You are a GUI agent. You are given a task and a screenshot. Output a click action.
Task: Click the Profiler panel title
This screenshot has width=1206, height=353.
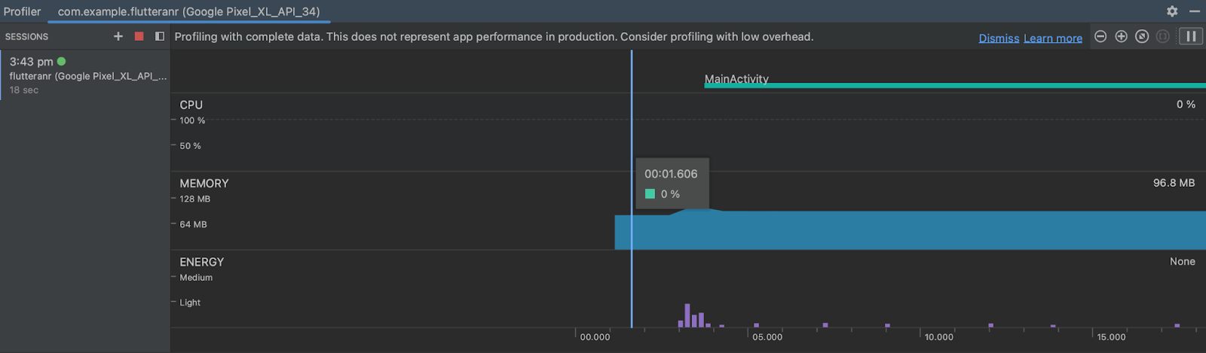(23, 12)
